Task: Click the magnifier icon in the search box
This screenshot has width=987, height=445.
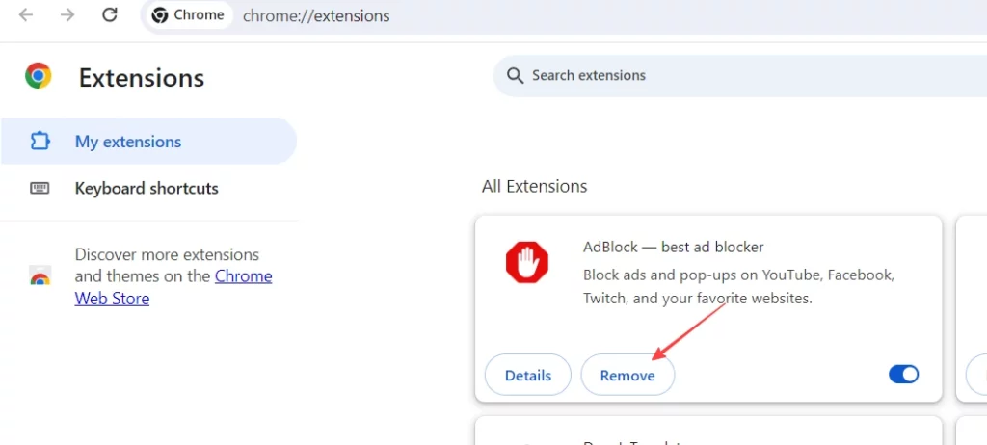Action: coord(515,76)
